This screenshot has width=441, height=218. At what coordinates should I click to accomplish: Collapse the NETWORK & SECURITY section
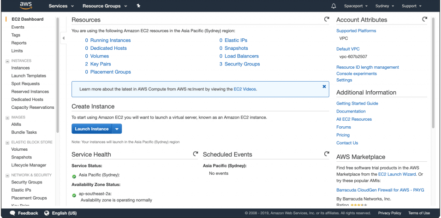(x=7, y=175)
